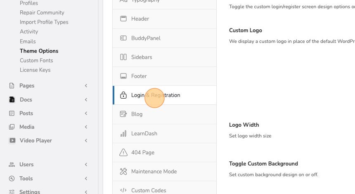Open the Custom Codes tab
The width and height of the screenshot is (355, 194).
click(164, 188)
